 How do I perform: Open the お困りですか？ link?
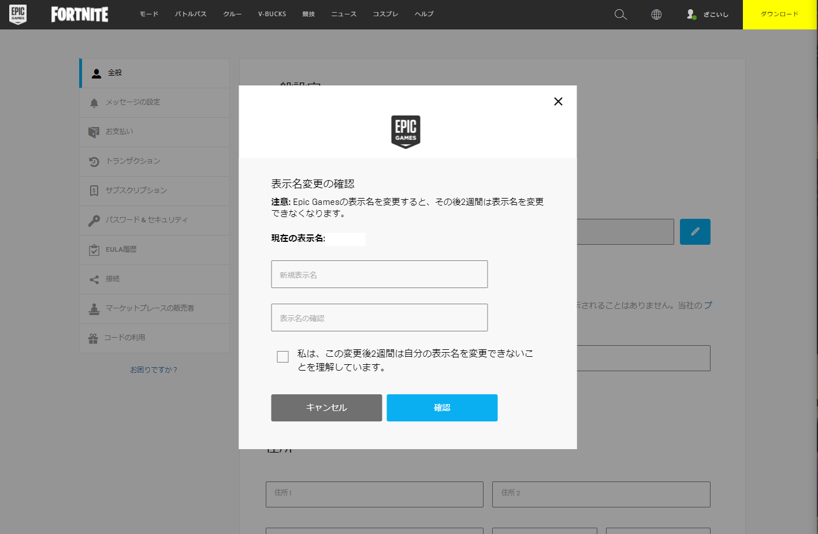[154, 369]
